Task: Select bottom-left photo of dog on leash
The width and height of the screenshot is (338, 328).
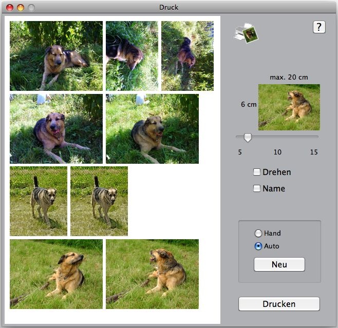Action: (56, 274)
